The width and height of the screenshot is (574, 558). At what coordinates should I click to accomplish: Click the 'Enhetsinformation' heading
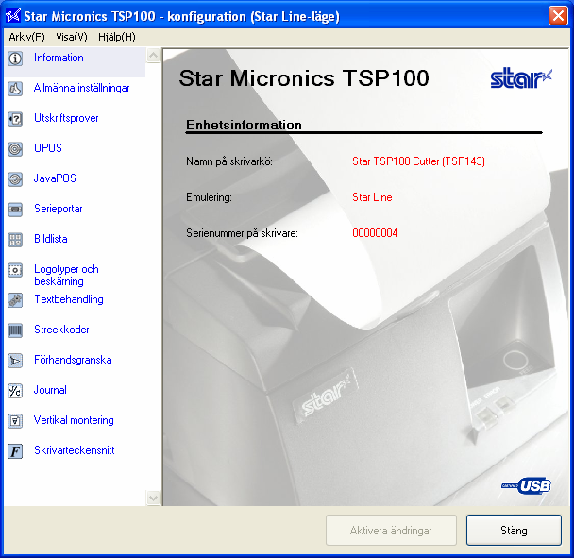[244, 125]
